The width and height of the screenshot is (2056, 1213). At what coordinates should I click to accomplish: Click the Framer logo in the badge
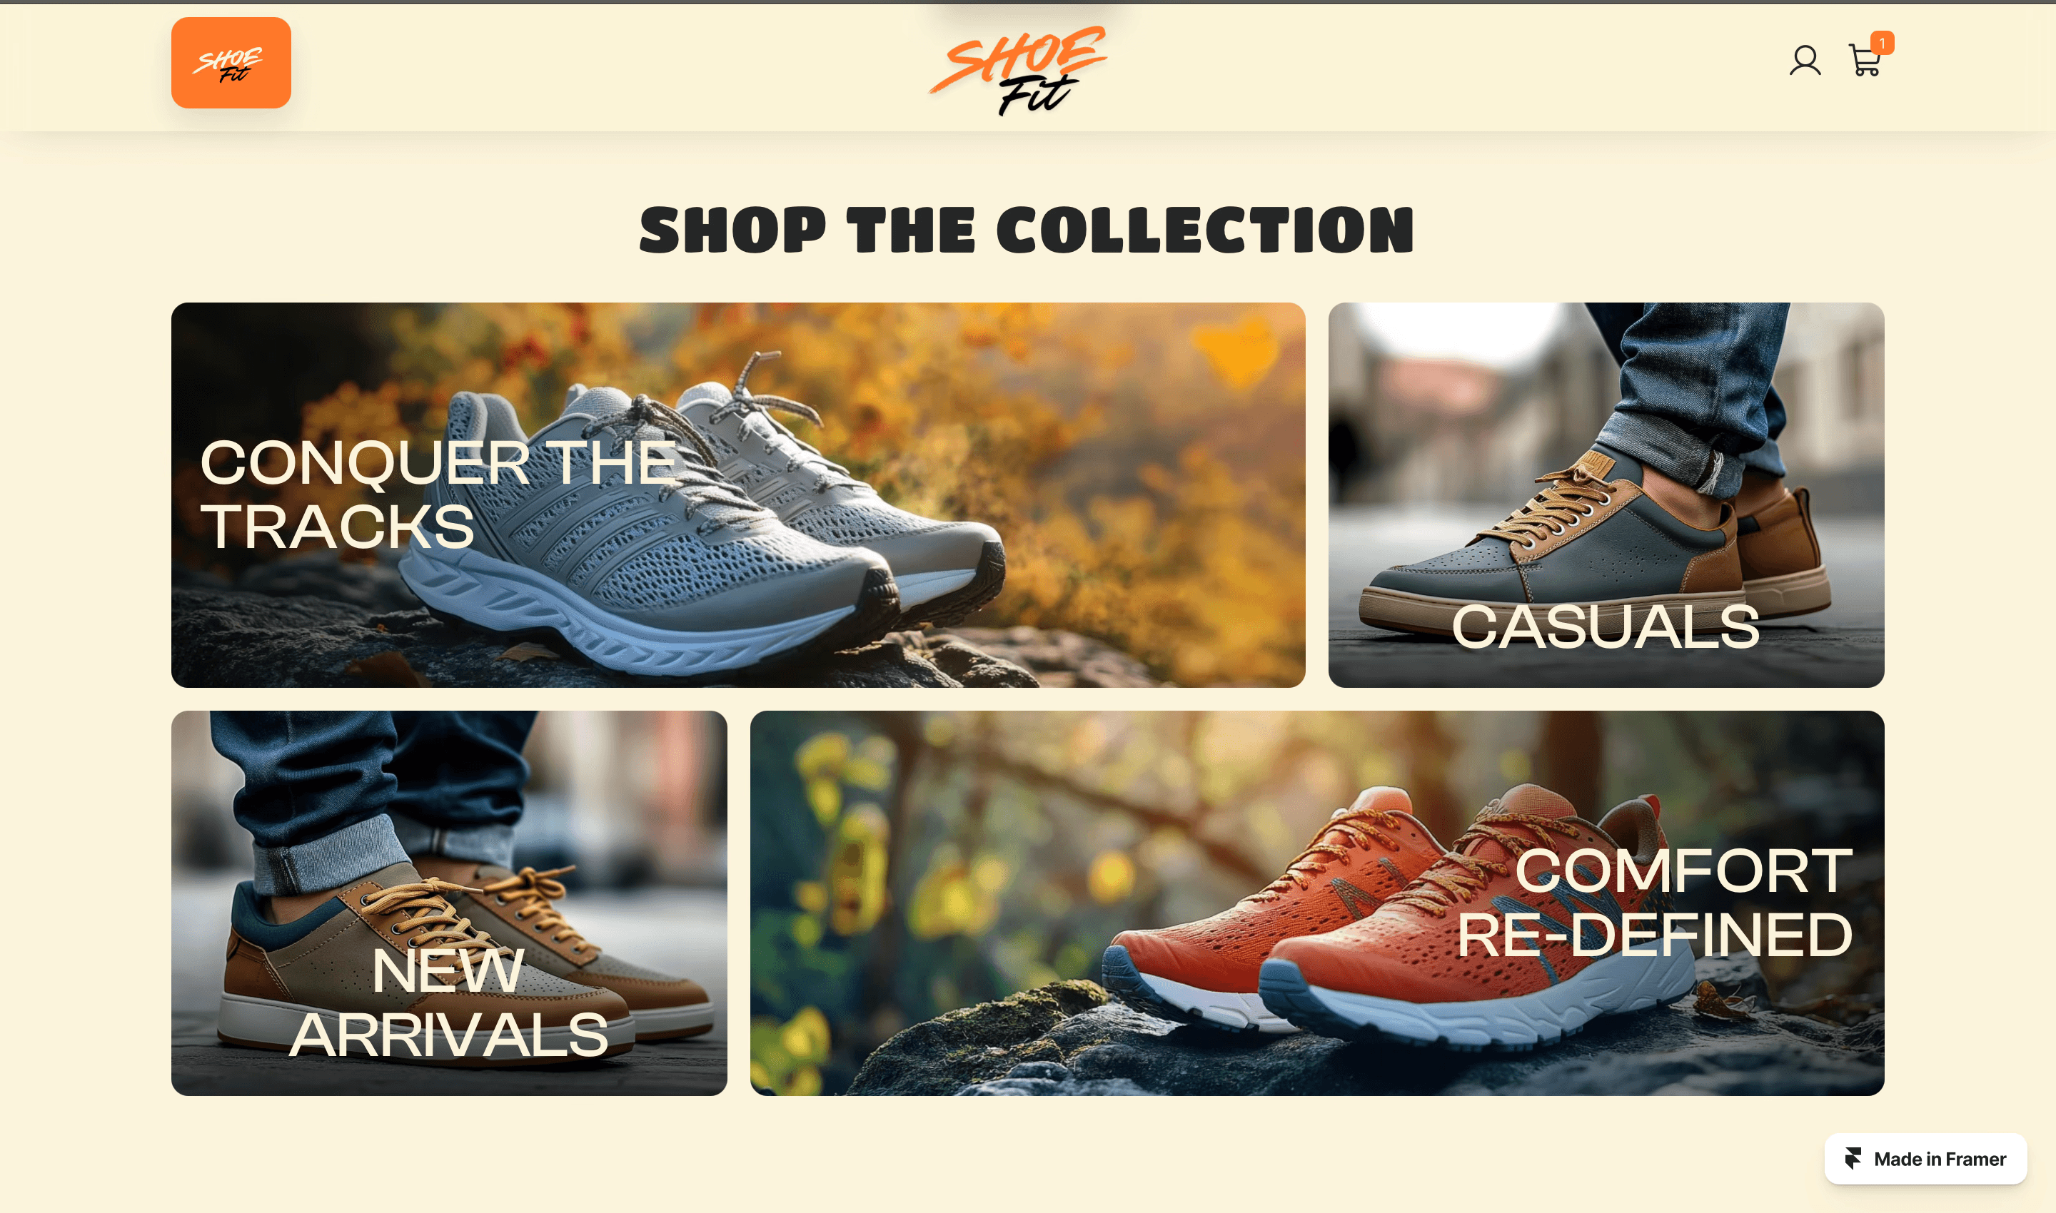pos(1853,1158)
